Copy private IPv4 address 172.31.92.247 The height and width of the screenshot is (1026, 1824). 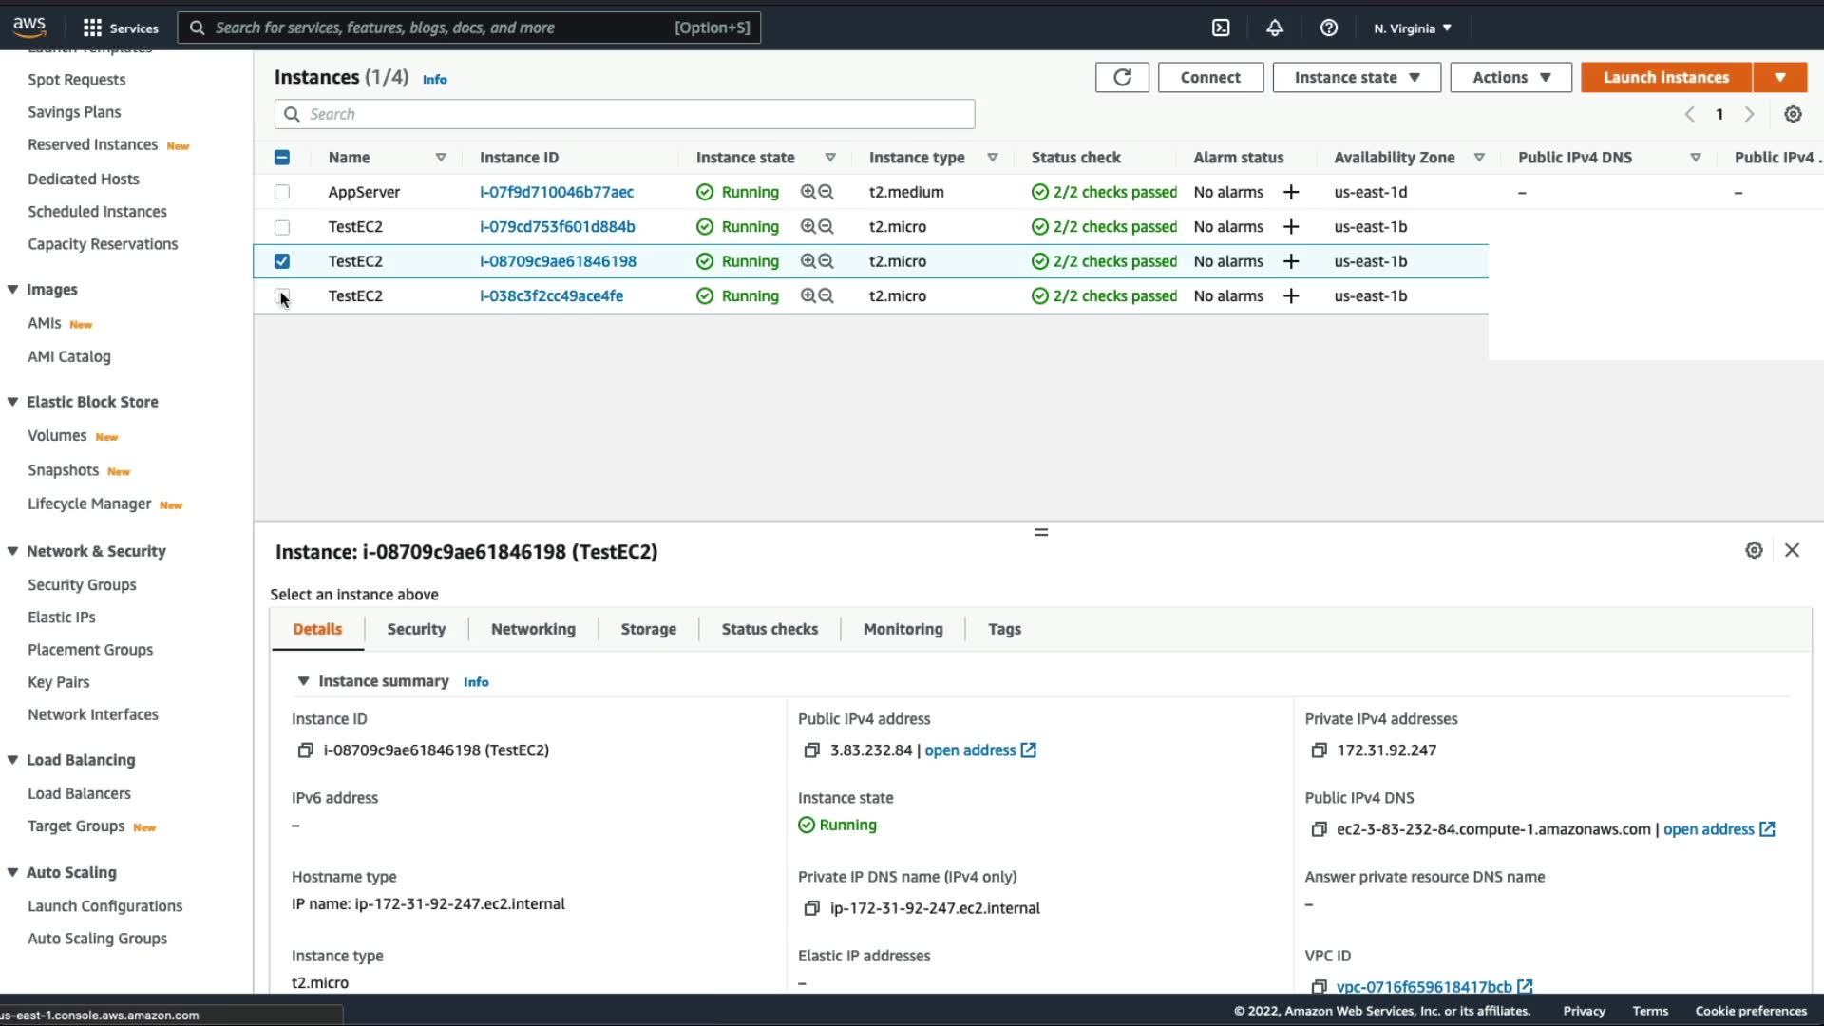pyautogui.click(x=1319, y=750)
